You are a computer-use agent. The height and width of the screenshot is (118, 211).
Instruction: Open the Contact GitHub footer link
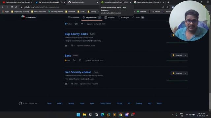tap(105, 104)
